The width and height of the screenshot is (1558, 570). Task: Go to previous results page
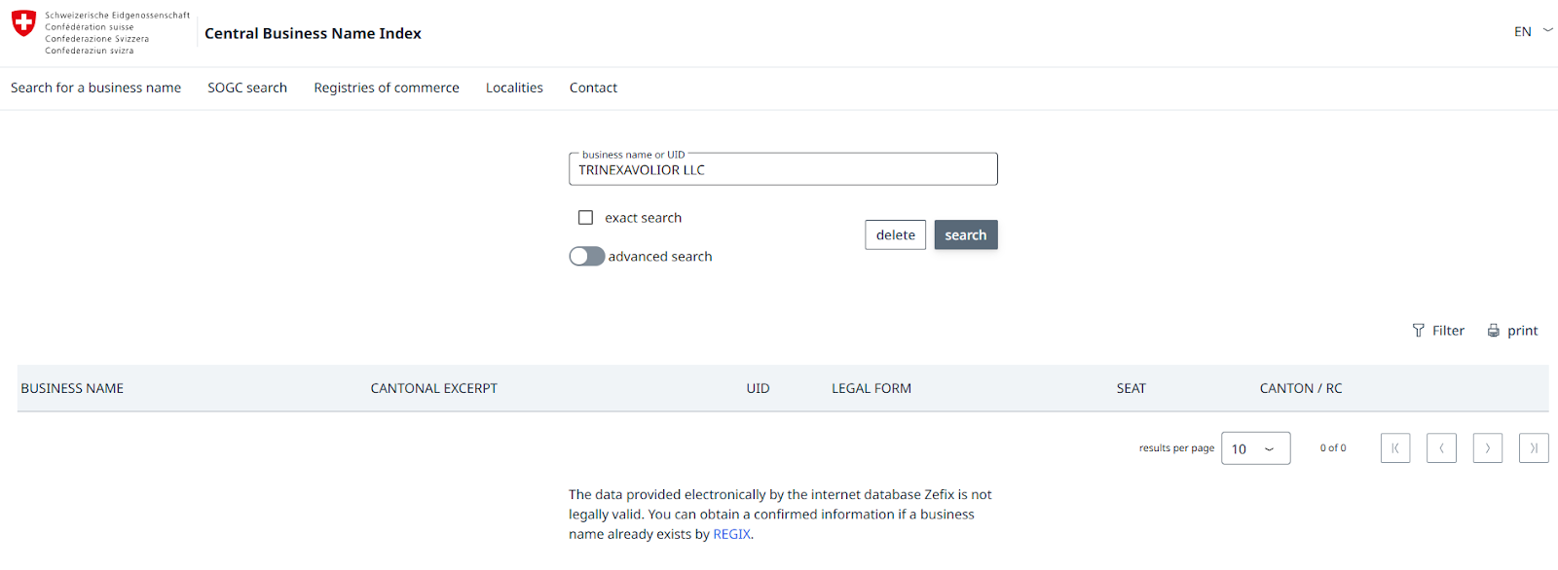(1441, 448)
